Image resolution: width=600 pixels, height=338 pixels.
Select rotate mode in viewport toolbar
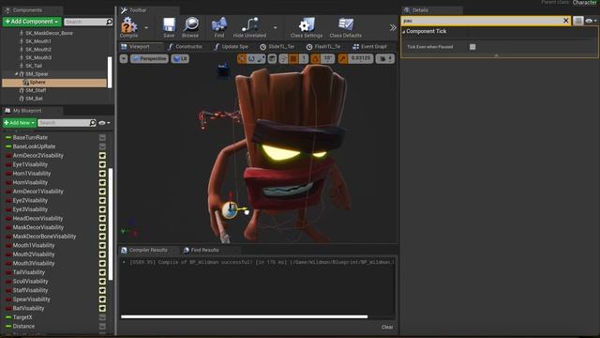click(x=251, y=58)
